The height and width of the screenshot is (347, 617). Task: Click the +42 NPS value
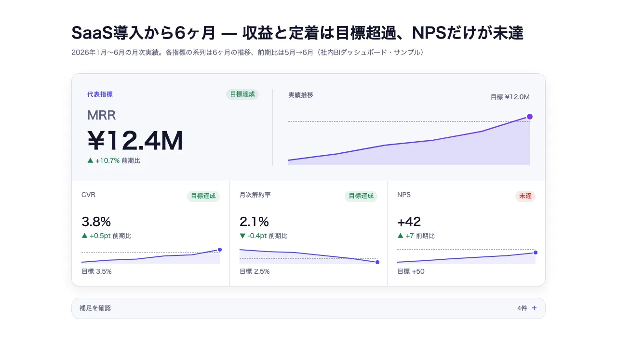[x=409, y=222]
